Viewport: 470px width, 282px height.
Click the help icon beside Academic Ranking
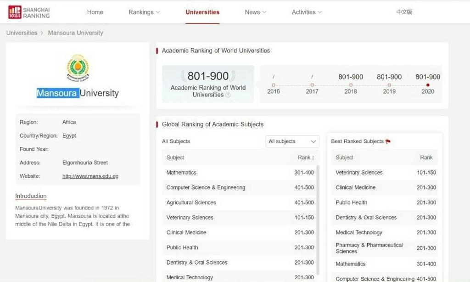pyautogui.click(x=228, y=95)
